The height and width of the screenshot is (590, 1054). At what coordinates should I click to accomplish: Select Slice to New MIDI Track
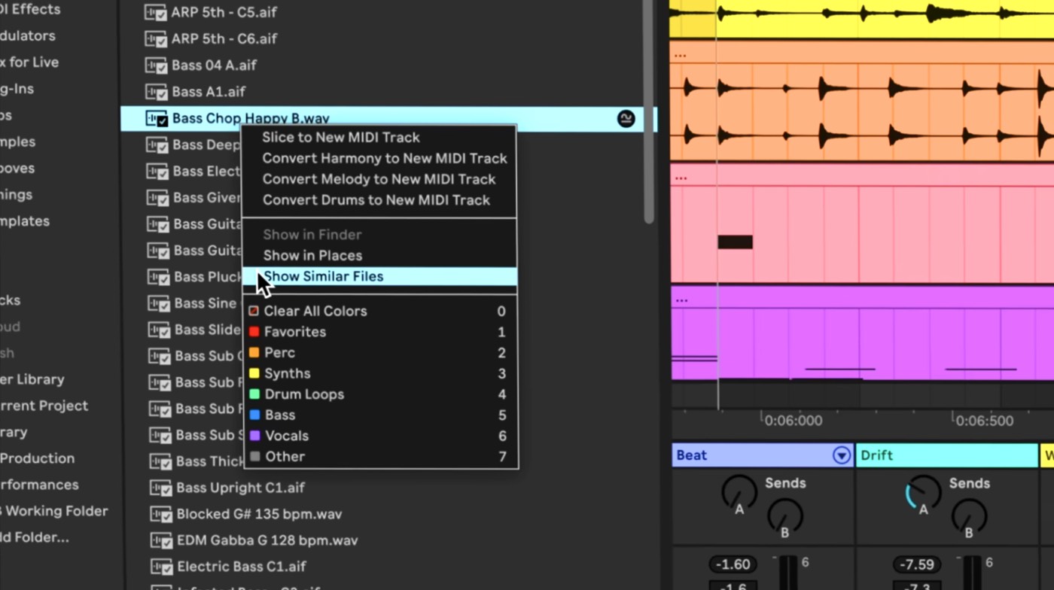pyautogui.click(x=340, y=137)
